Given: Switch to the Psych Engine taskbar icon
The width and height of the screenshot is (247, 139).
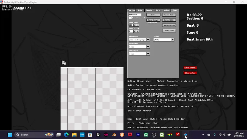Looking at the screenshot, I should pos(186,135).
